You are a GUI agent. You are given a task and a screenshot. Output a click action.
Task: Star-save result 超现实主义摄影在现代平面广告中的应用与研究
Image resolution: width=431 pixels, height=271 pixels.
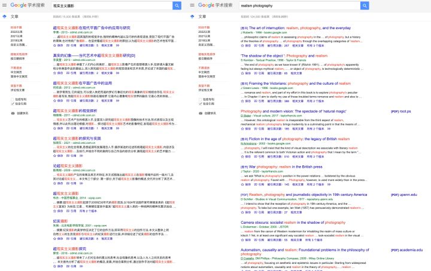click(x=54, y=45)
